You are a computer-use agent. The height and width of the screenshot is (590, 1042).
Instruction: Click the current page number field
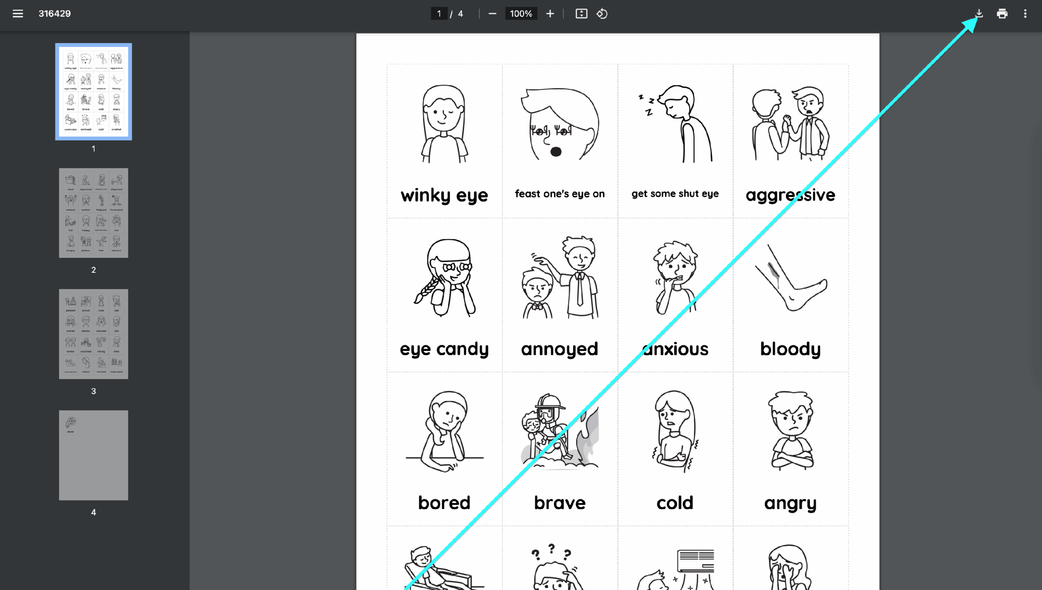tap(439, 14)
